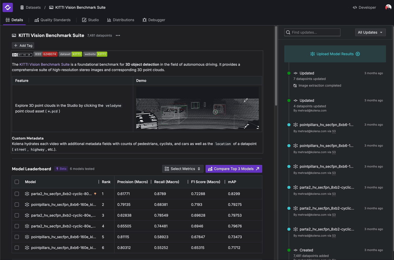Viewport: 394px width, 260px height.
Task: Click the trophy icon on top-ranked model
Action: [x=95, y=194]
